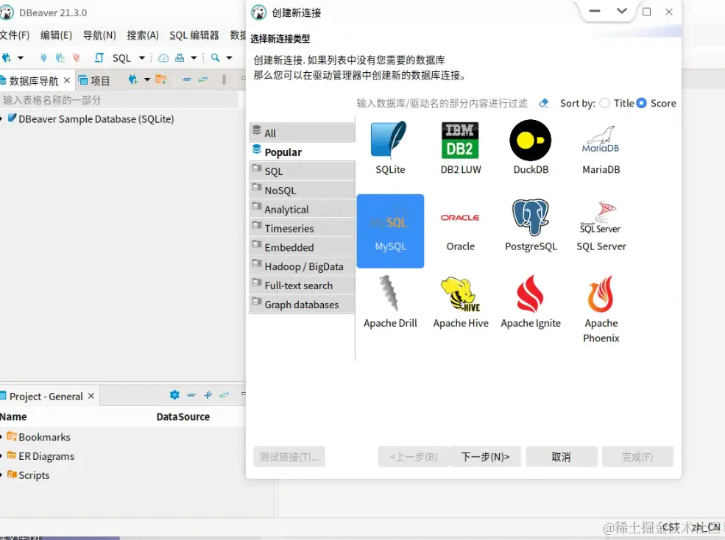
Task: Switch to the 项目 tab
Action: [94, 81]
